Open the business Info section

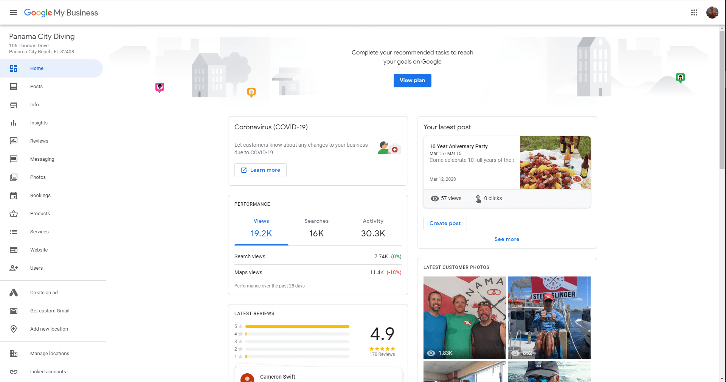(x=34, y=104)
